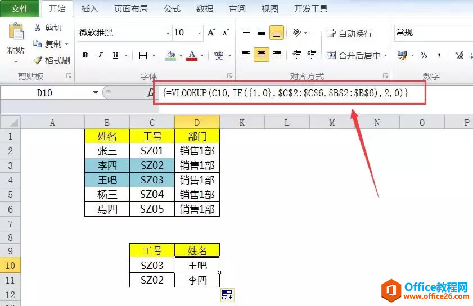
Task: Toggle center horizontal alignment icon
Action: 261,55
